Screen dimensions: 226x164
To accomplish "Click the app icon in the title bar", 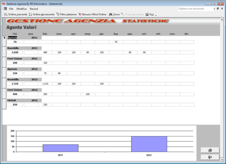I will pyautogui.click(x=4, y=4).
